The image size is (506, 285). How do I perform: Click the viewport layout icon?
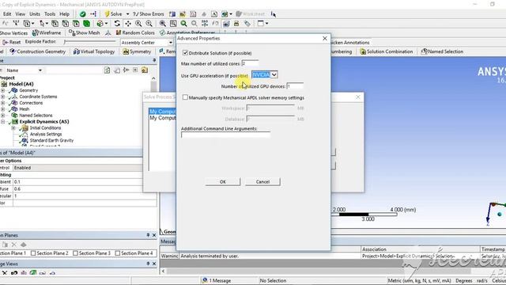pos(260,23)
